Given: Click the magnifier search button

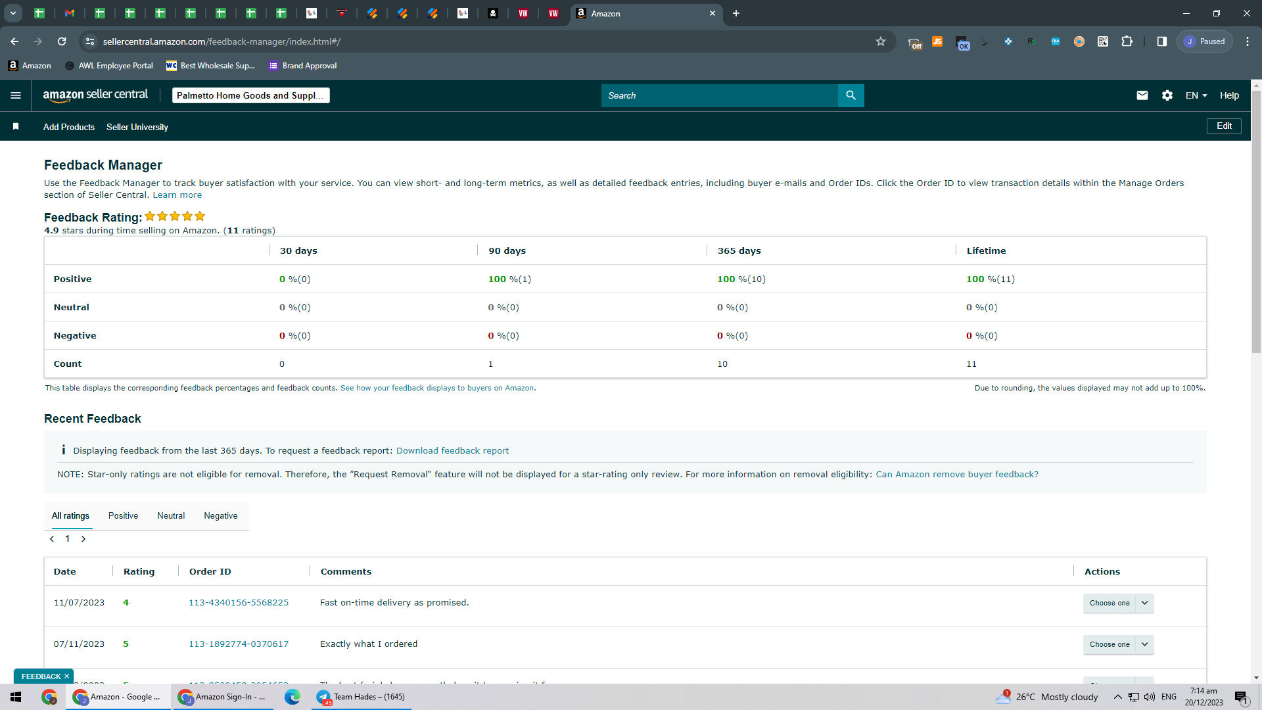Looking at the screenshot, I should point(851,95).
